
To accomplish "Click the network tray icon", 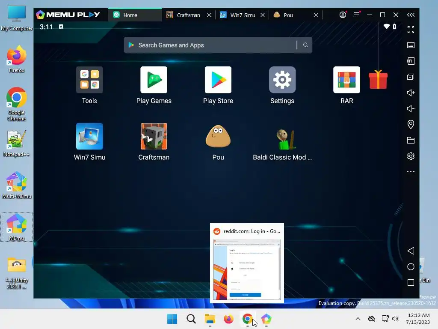I will (x=385, y=319).
